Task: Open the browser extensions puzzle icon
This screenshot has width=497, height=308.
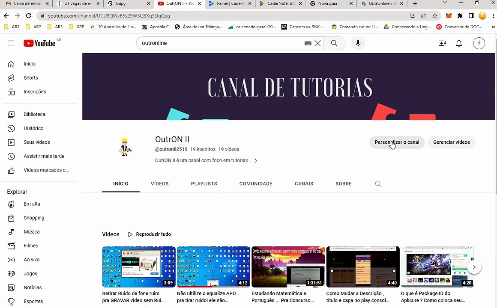Action: click(460, 15)
